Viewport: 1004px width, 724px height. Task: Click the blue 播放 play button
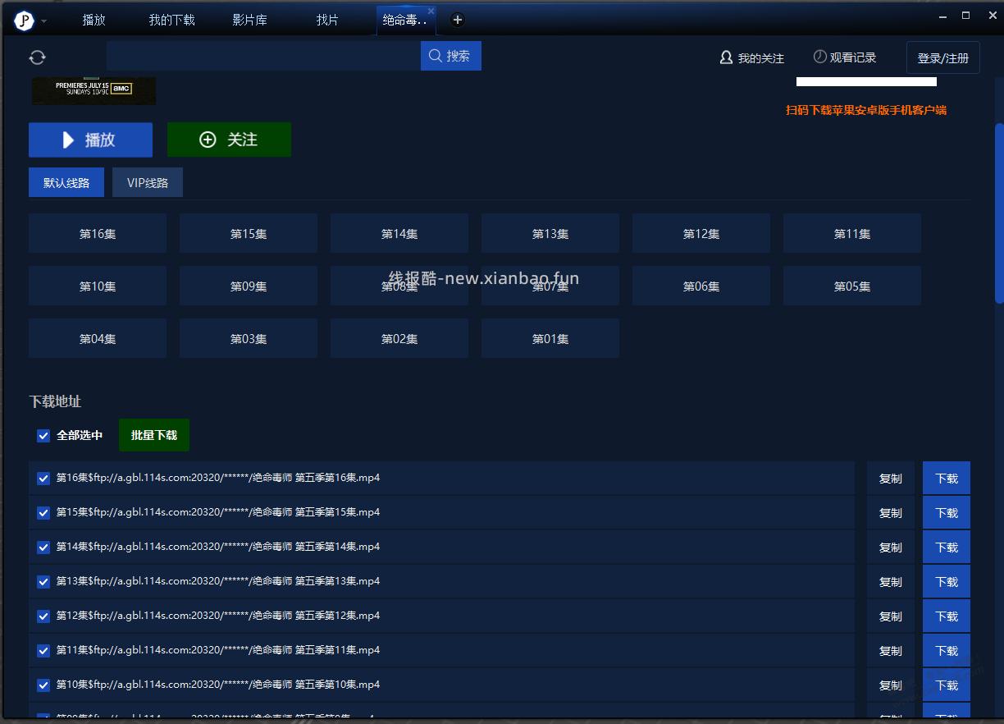[90, 140]
